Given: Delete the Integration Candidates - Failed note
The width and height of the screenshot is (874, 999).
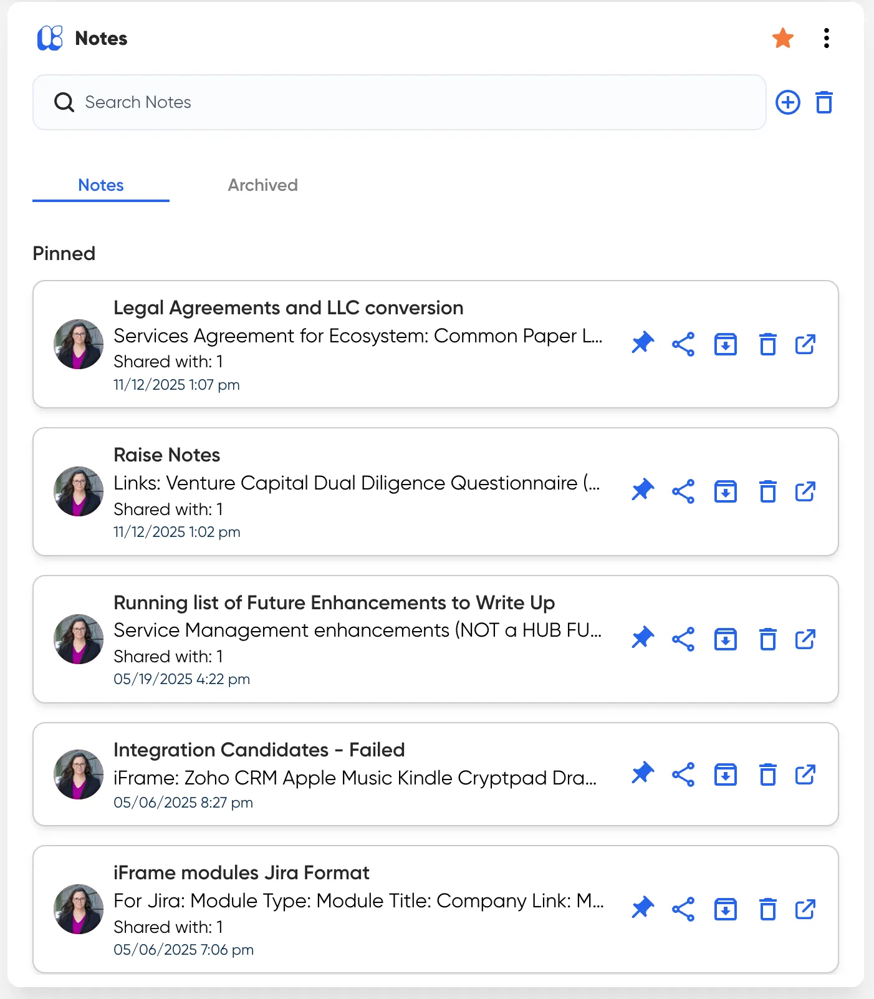Looking at the screenshot, I should (x=768, y=775).
